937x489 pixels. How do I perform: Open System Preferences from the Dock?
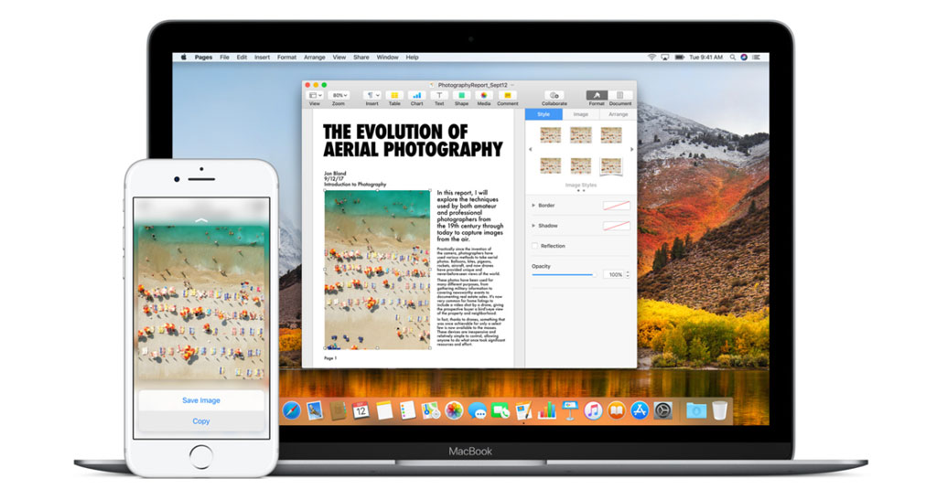[x=662, y=410]
